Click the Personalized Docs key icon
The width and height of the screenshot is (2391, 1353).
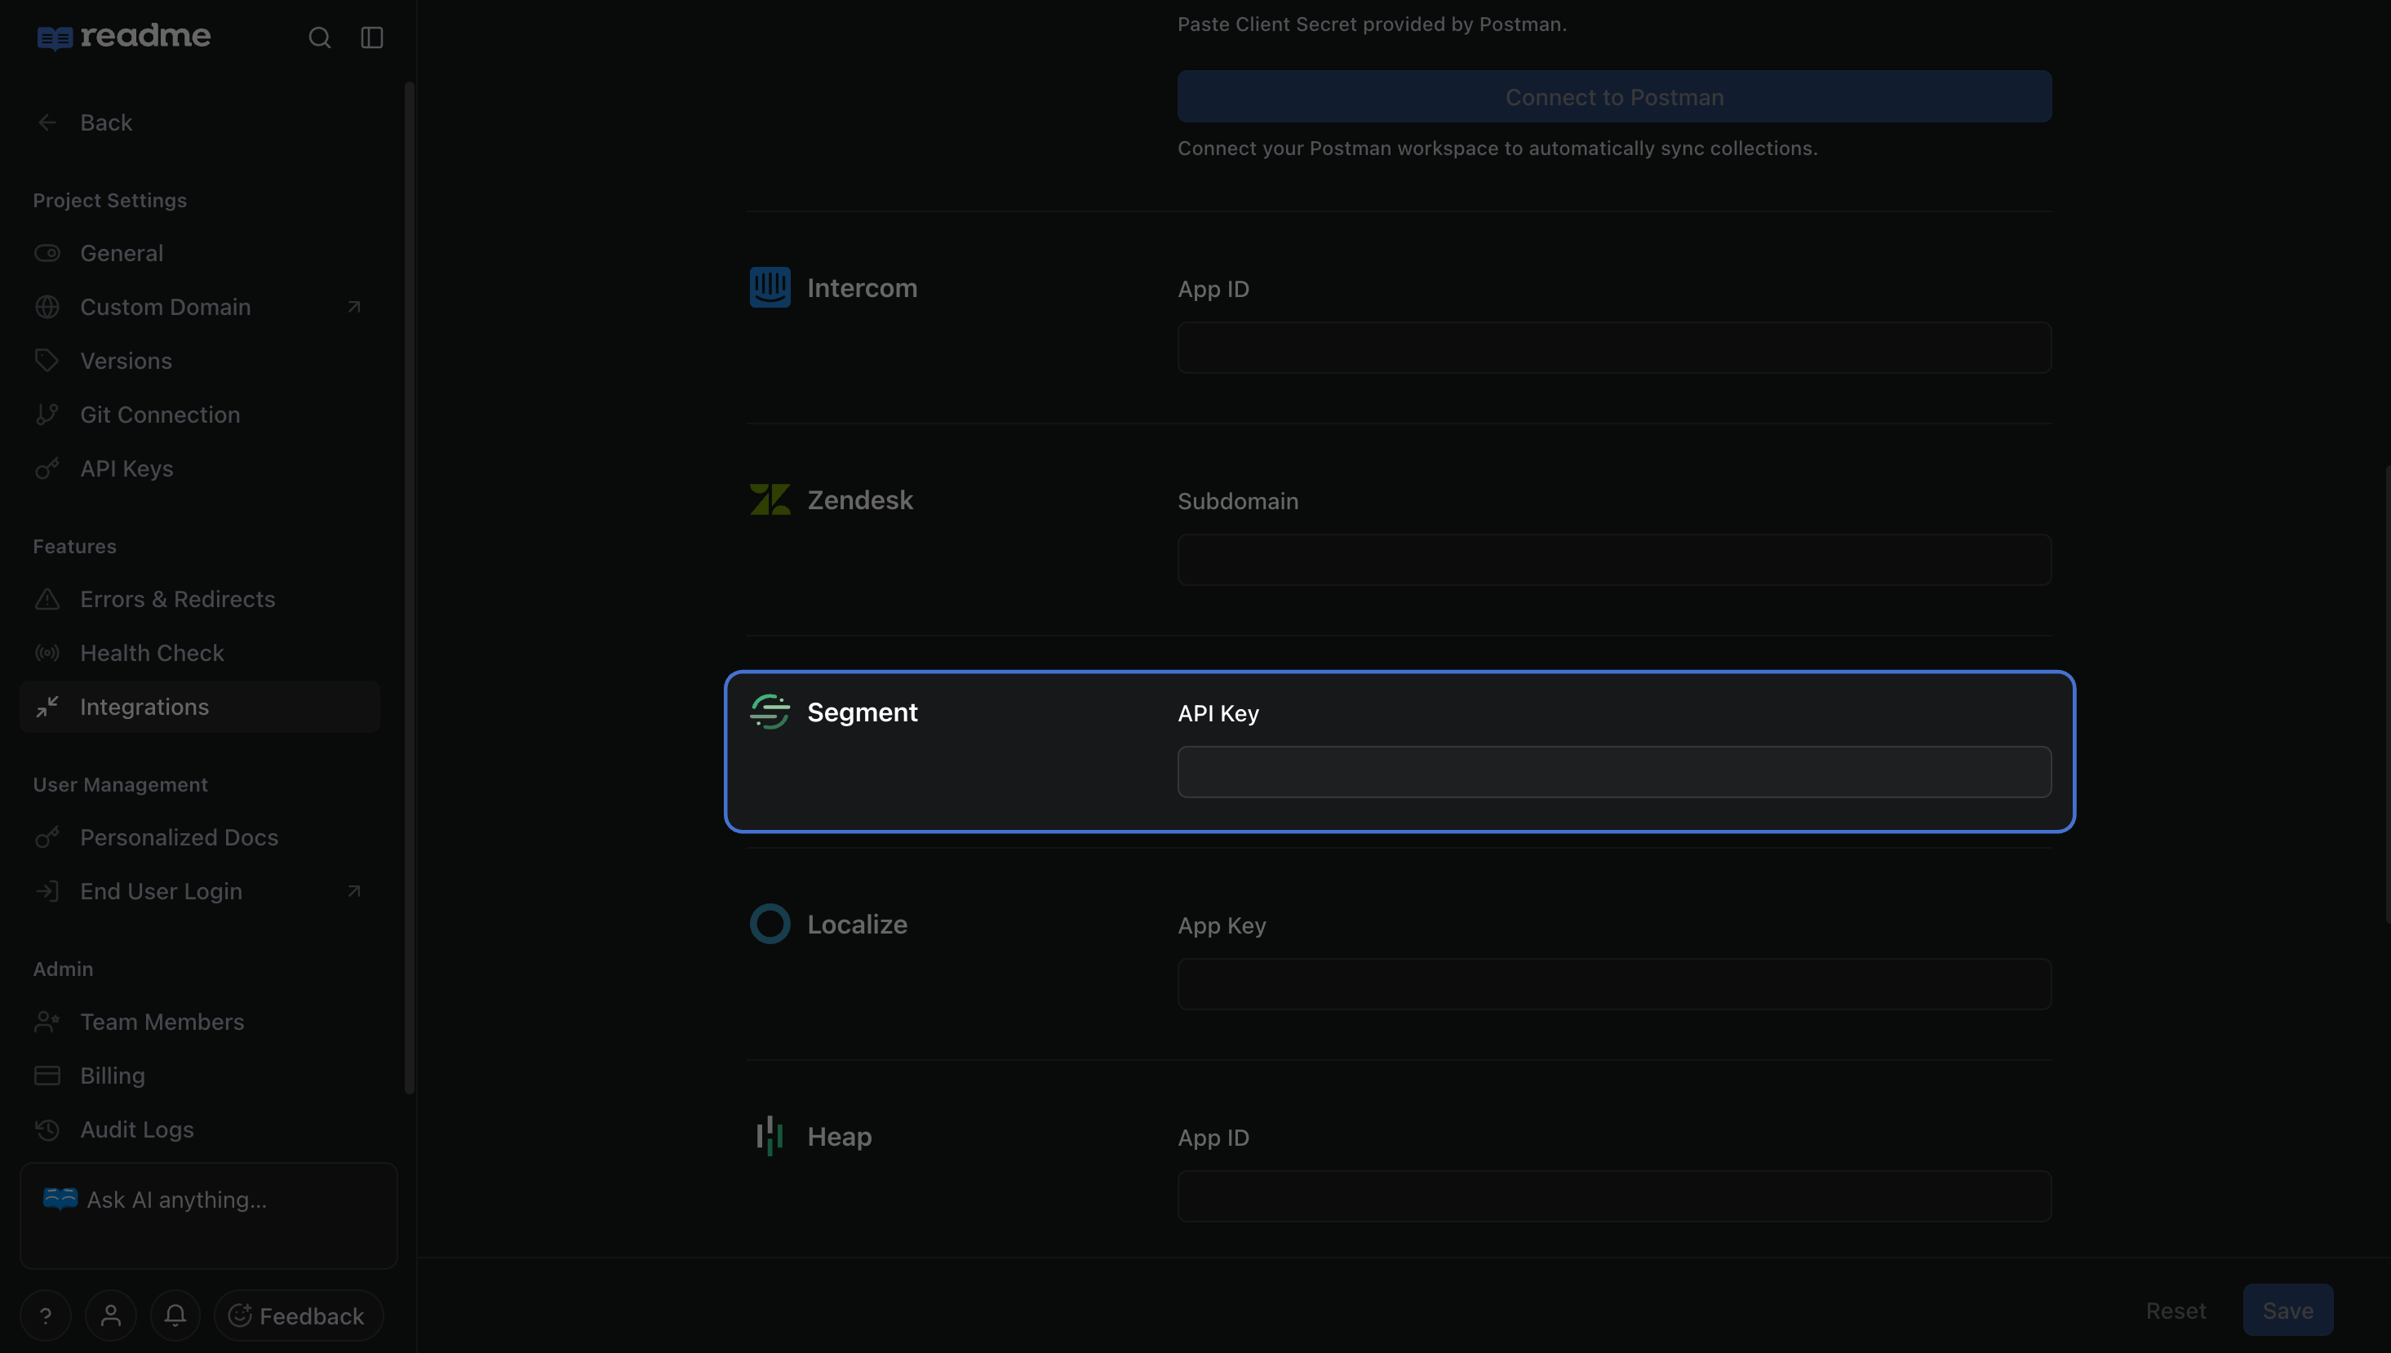click(47, 837)
